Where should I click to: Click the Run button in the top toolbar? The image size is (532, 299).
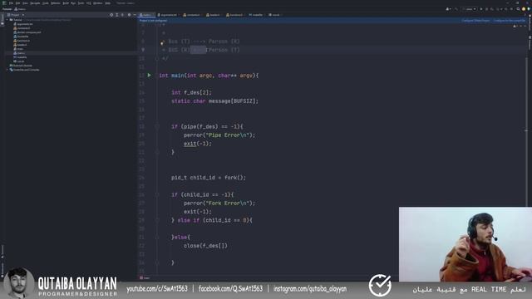481,9
